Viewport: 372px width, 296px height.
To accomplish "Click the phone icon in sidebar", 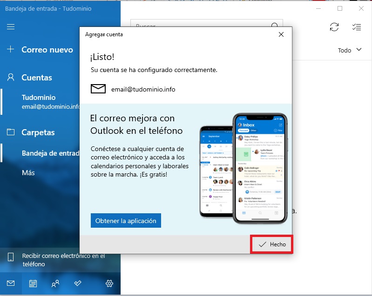I will point(11,257).
